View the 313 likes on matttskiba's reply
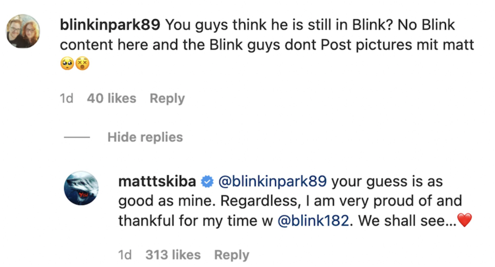Screen dimensions: 495x267 click(173, 255)
